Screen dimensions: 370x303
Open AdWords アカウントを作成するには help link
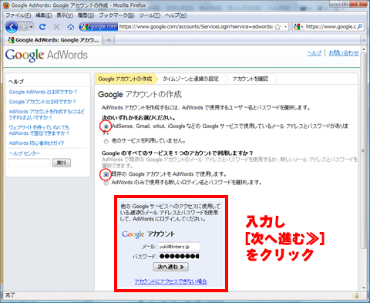[46, 114]
